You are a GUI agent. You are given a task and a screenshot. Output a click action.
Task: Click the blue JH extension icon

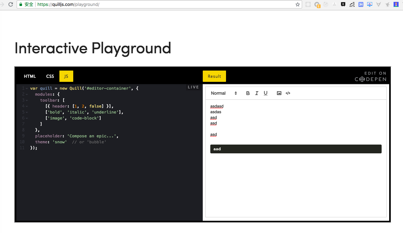(x=361, y=4)
